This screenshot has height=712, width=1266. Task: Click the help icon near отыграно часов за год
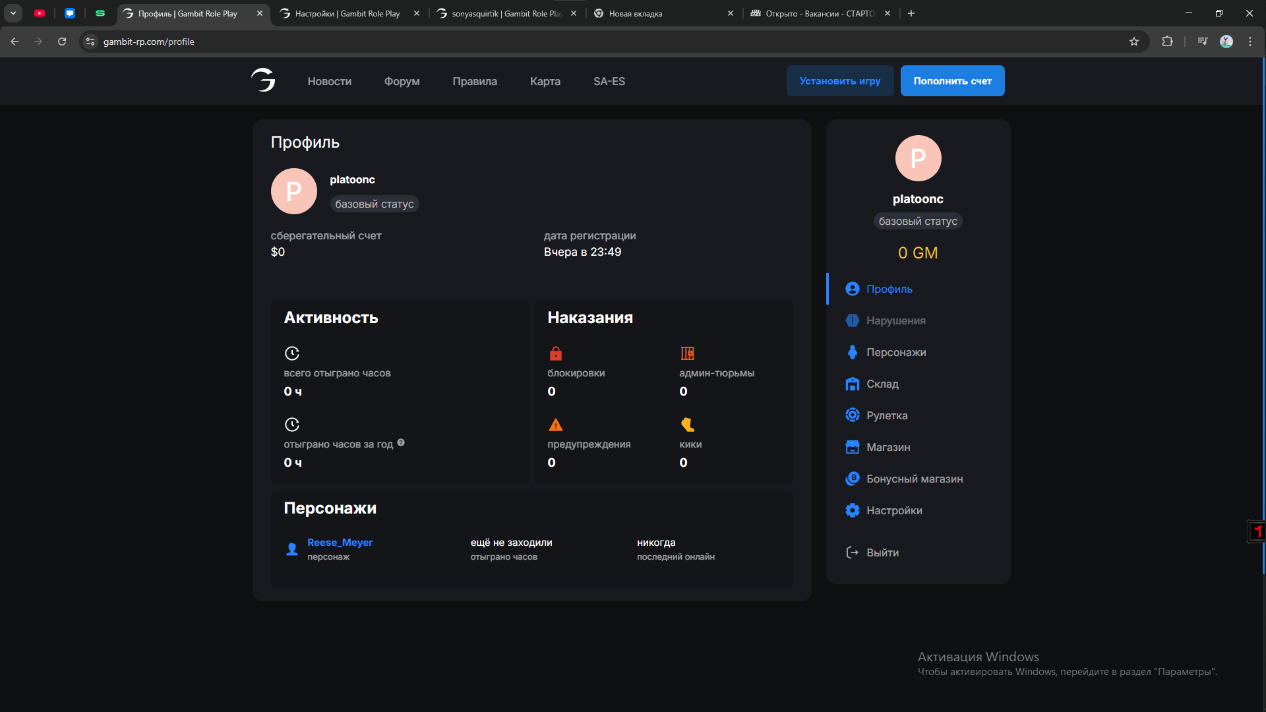(x=401, y=443)
